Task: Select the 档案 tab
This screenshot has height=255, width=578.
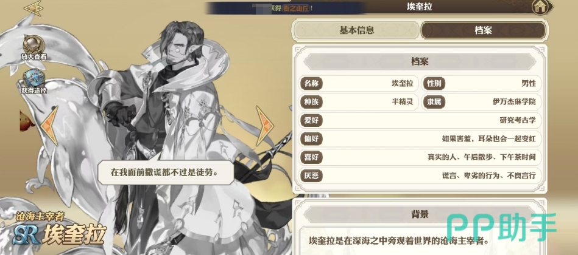Action: (x=483, y=30)
